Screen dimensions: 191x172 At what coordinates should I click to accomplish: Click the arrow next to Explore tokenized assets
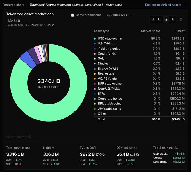coord(185,5)
